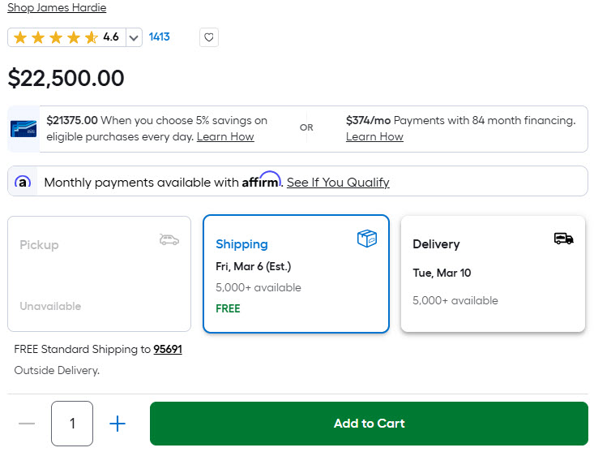Select the Pickup fulfillment option
The width and height of the screenshot is (594, 452).
click(x=99, y=273)
